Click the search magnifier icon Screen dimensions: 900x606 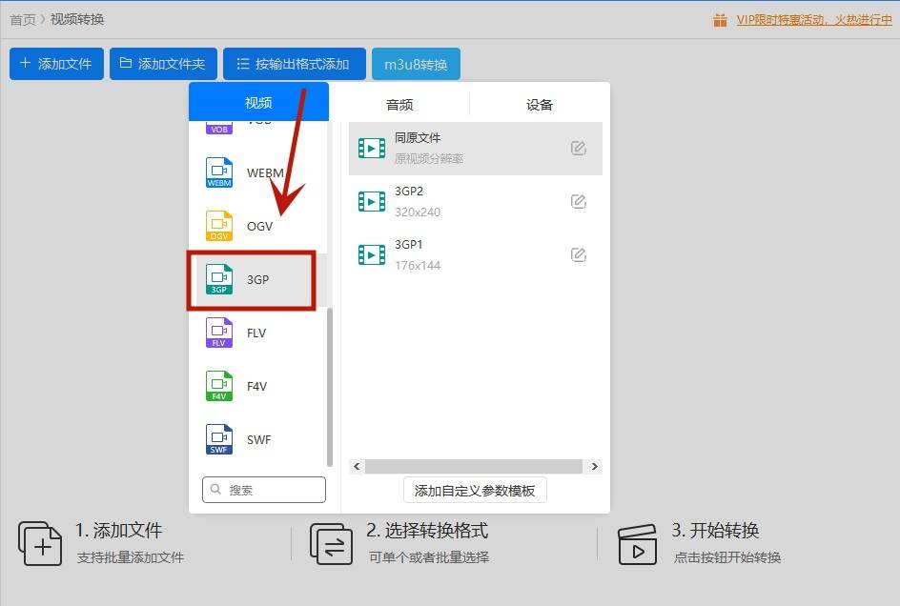pos(215,489)
